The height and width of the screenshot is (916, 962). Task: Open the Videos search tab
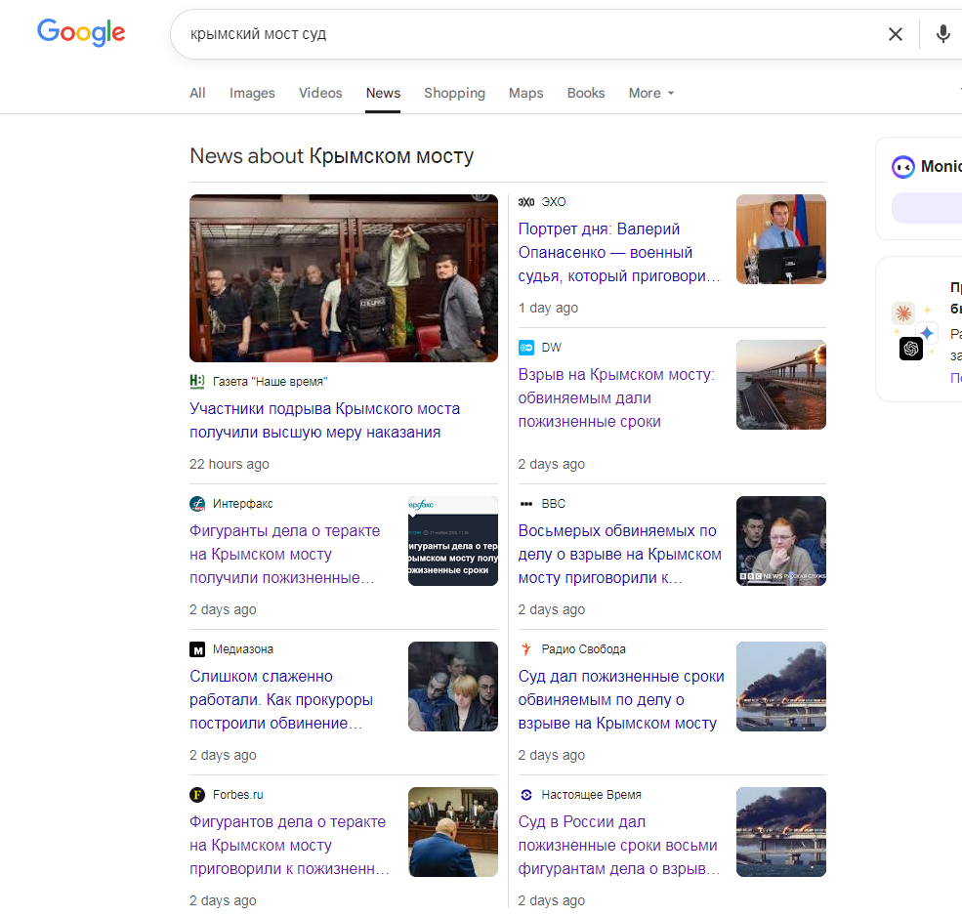point(320,93)
